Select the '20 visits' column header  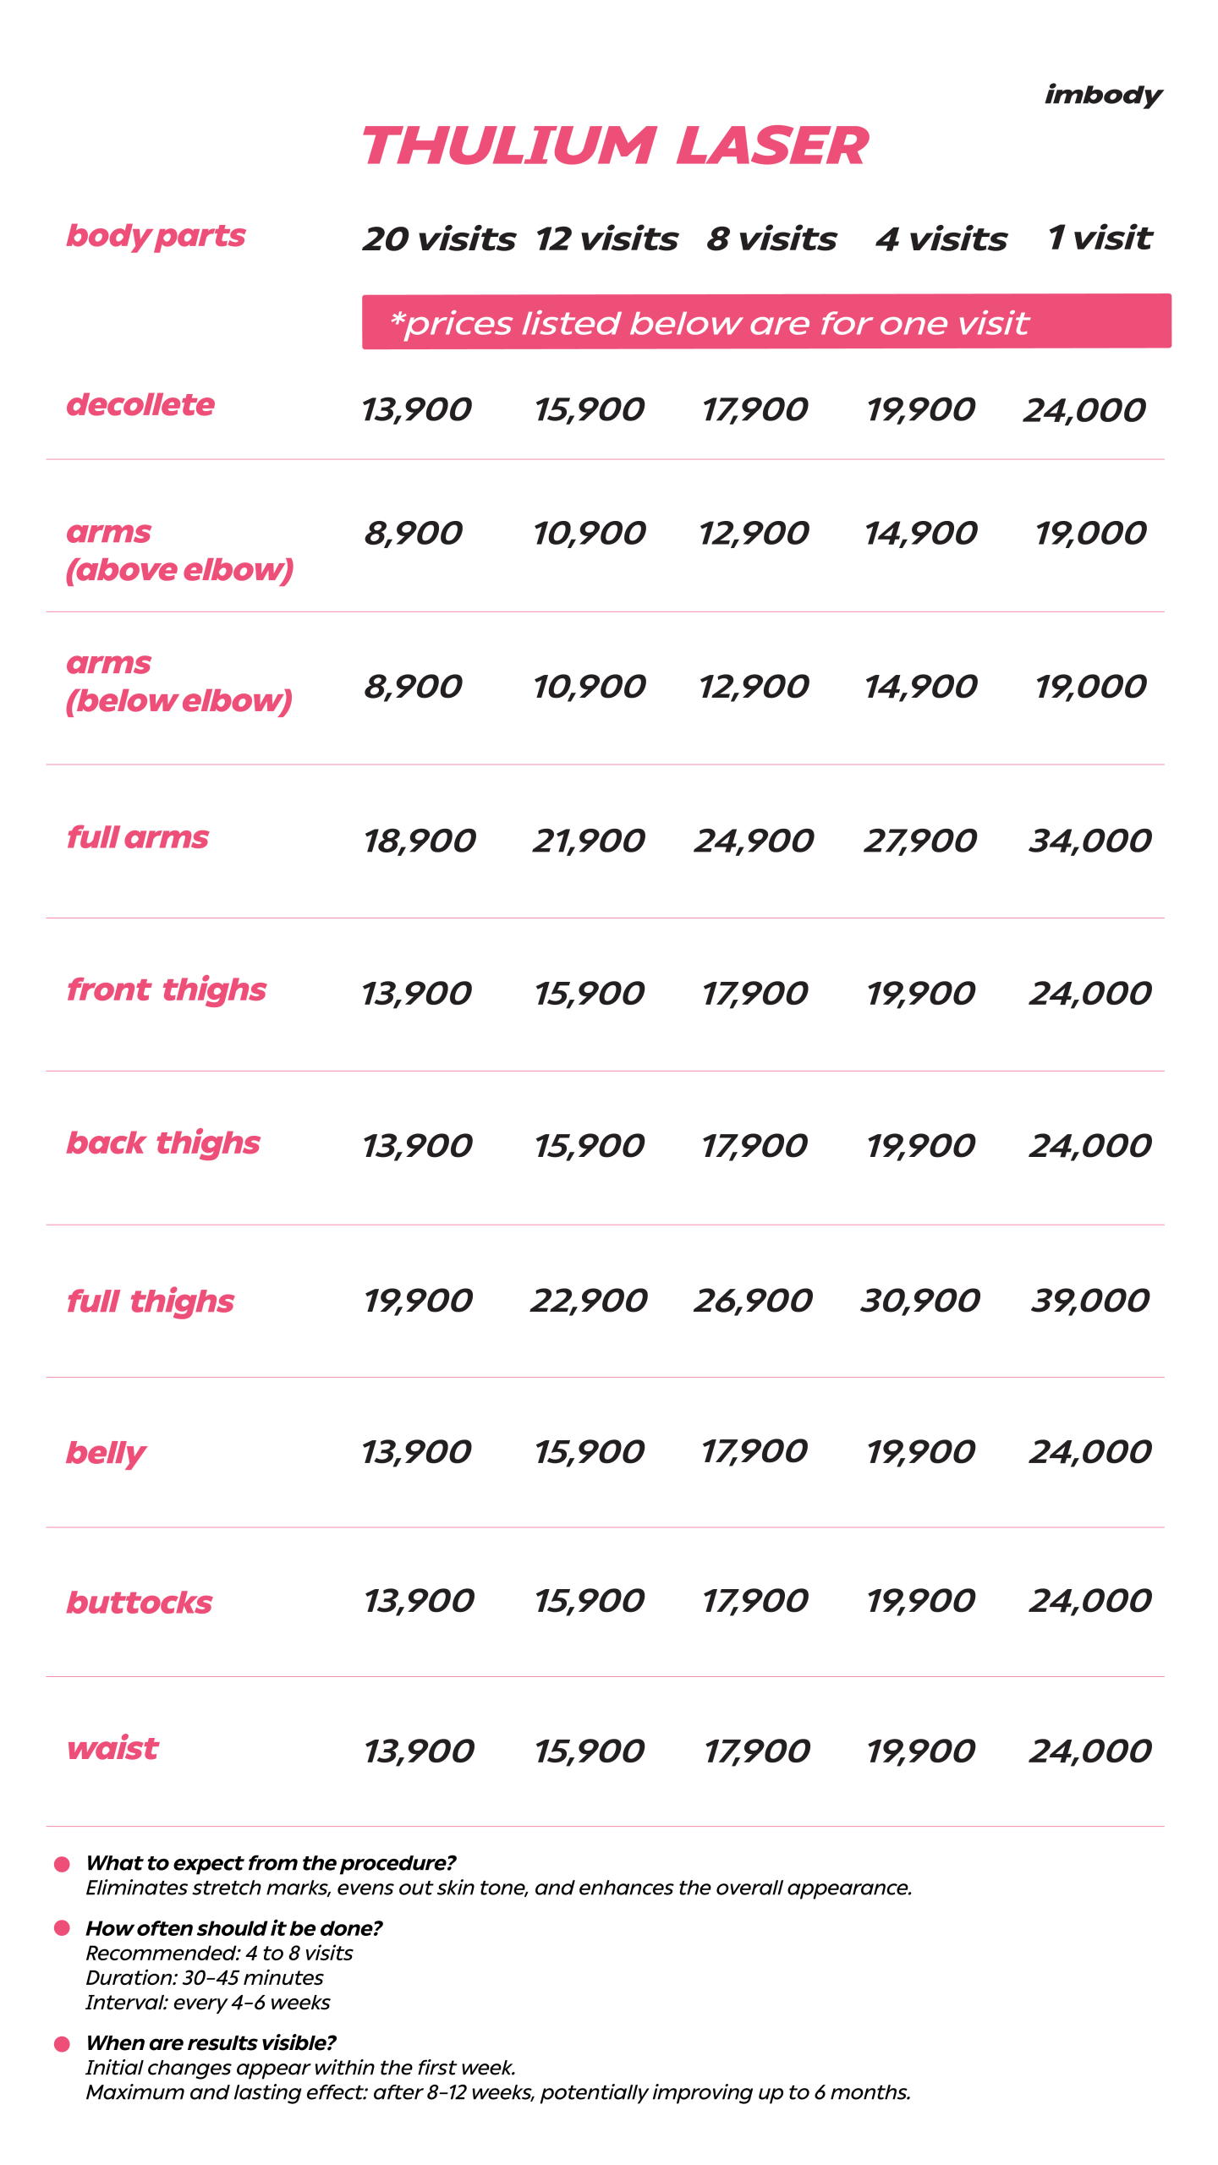pos(439,238)
